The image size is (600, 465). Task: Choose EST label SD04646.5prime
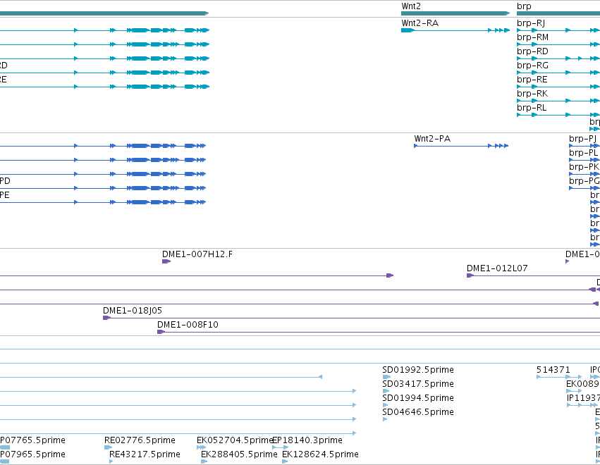[418, 412]
